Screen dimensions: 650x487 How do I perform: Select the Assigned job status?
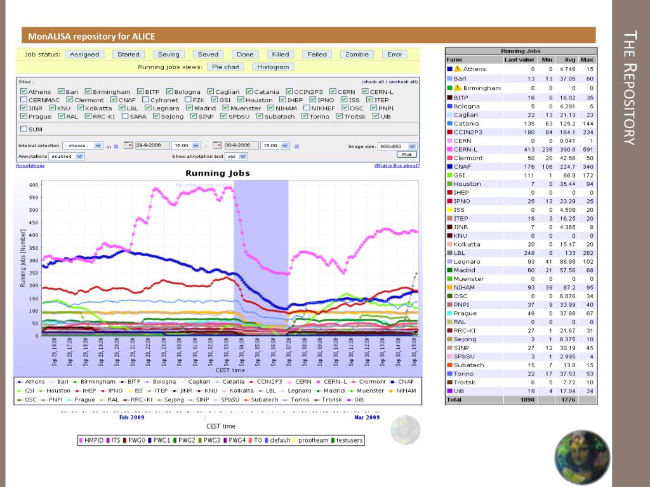84,55
